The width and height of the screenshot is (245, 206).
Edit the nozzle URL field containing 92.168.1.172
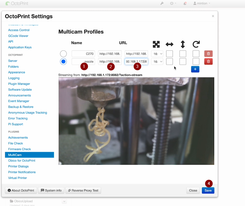coord(136,61)
